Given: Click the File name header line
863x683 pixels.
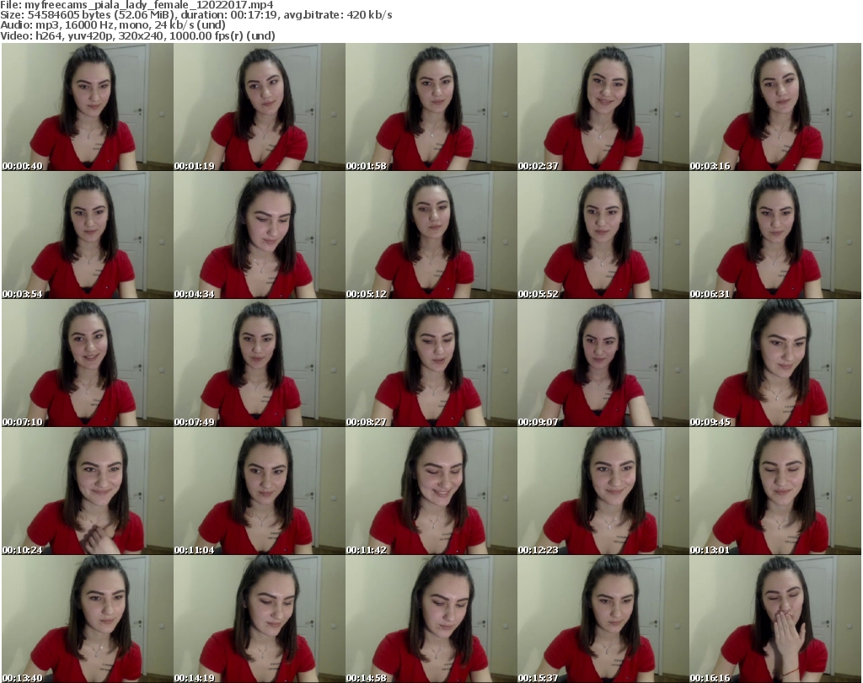Looking at the screenshot, I should [137, 5].
